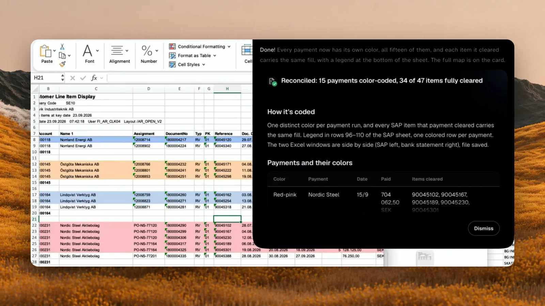Click the '15/9' date cell
545x306 pixels.
(362, 195)
